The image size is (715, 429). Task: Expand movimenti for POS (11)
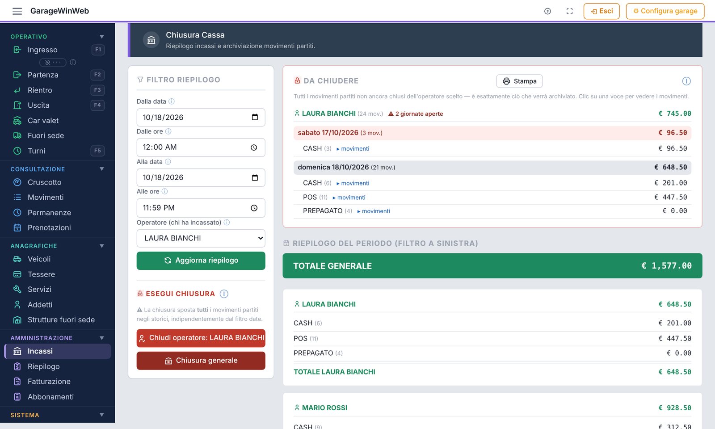coord(349,198)
